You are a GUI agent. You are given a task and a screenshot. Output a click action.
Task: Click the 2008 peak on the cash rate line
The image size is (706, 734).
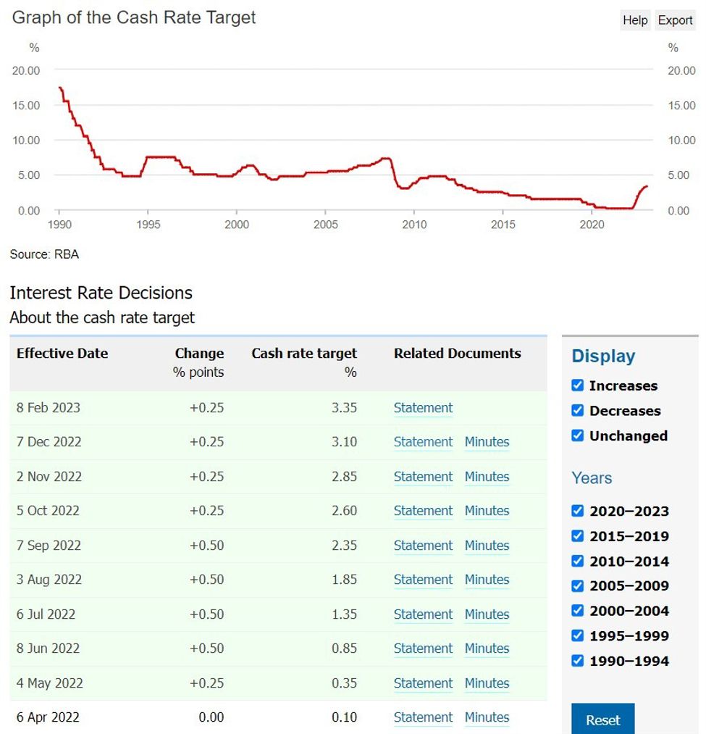point(386,159)
